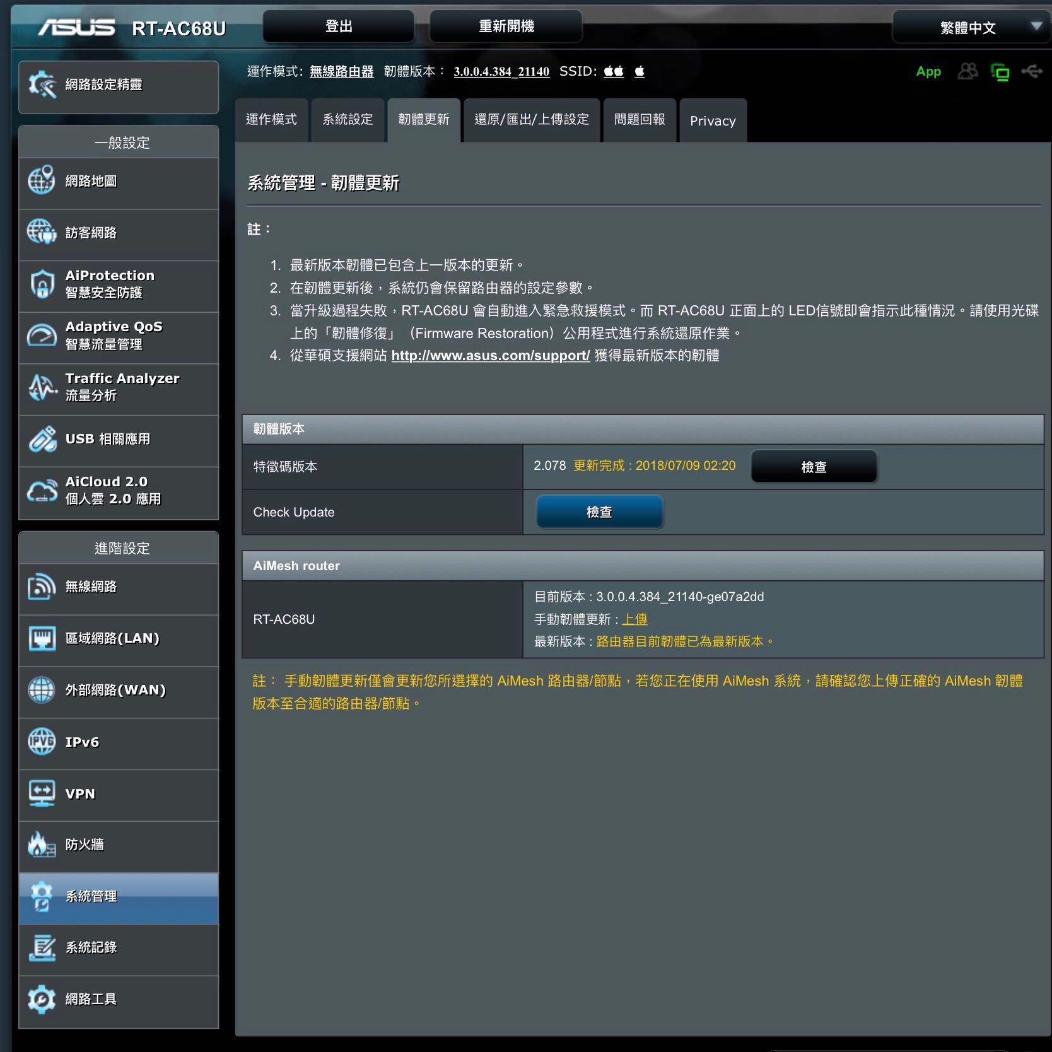The image size is (1052, 1052).
Task: Click the first SSID link
Action: coord(614,71)
